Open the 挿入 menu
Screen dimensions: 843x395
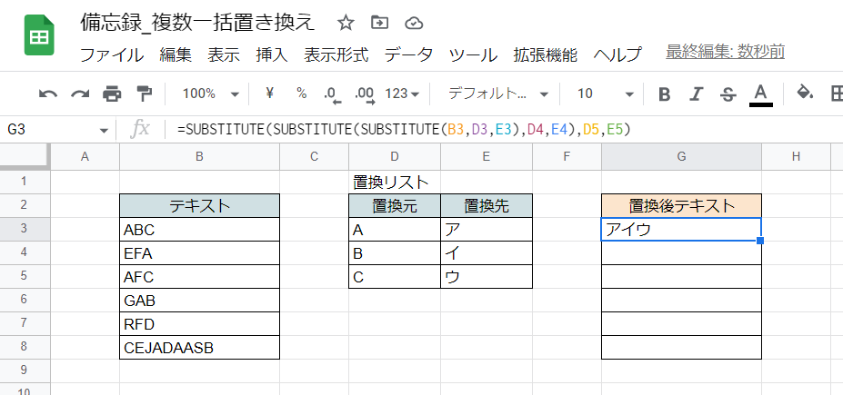[272, 54]
